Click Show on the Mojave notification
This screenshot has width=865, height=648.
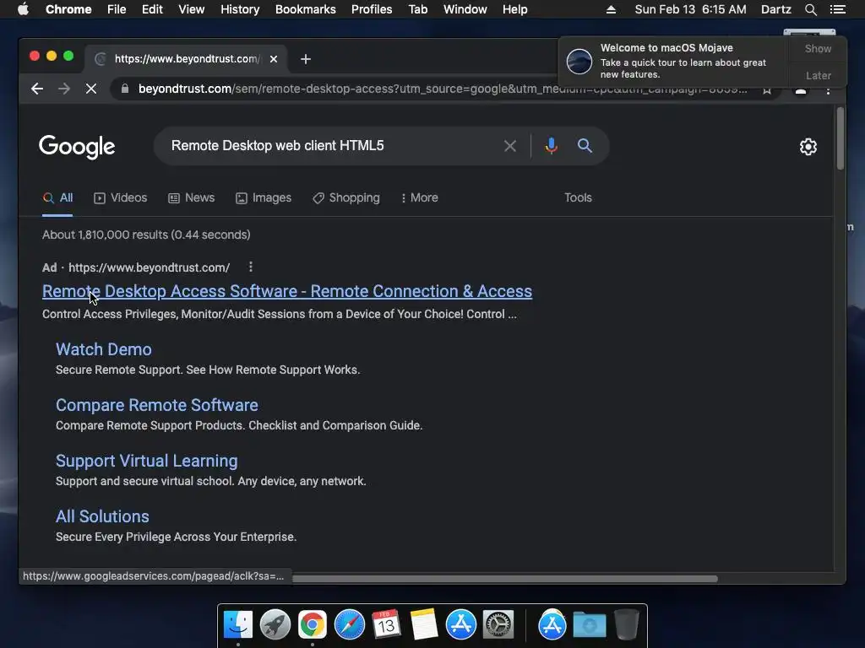818,48
